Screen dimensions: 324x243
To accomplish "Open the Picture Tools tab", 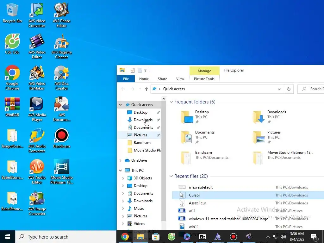I will [204, 79].
